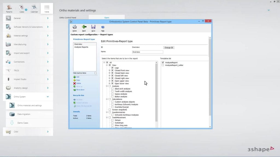Select Data migration in the sidebar
Viewport: 280px width, 157px height.
click(x=24, y=114)
